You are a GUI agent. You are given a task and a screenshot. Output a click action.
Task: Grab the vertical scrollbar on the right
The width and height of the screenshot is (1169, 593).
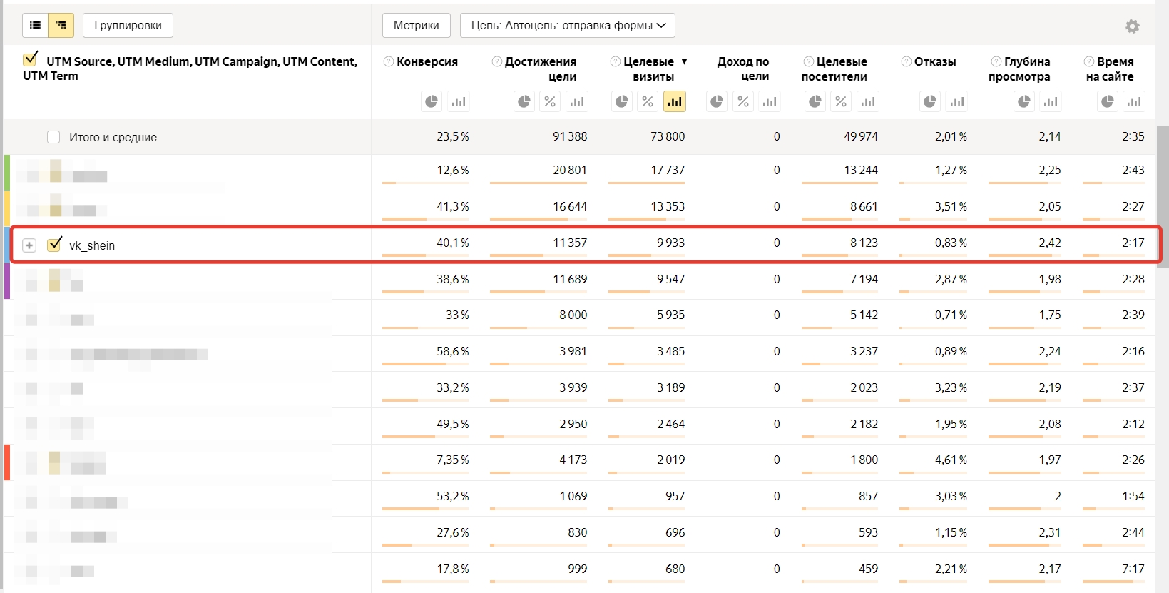pyautogui.click(x=1163, y=196)
